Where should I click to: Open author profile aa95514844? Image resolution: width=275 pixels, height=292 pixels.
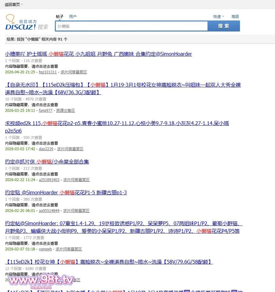(x=49, y=211)
